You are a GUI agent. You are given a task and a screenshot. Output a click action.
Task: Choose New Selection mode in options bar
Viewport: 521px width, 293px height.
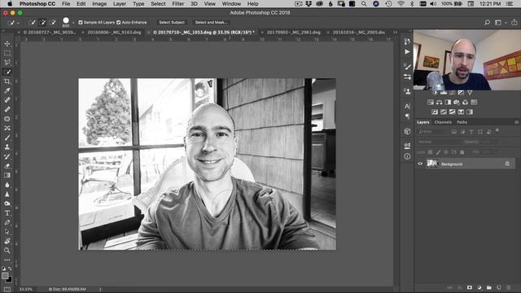pos(32,23)
